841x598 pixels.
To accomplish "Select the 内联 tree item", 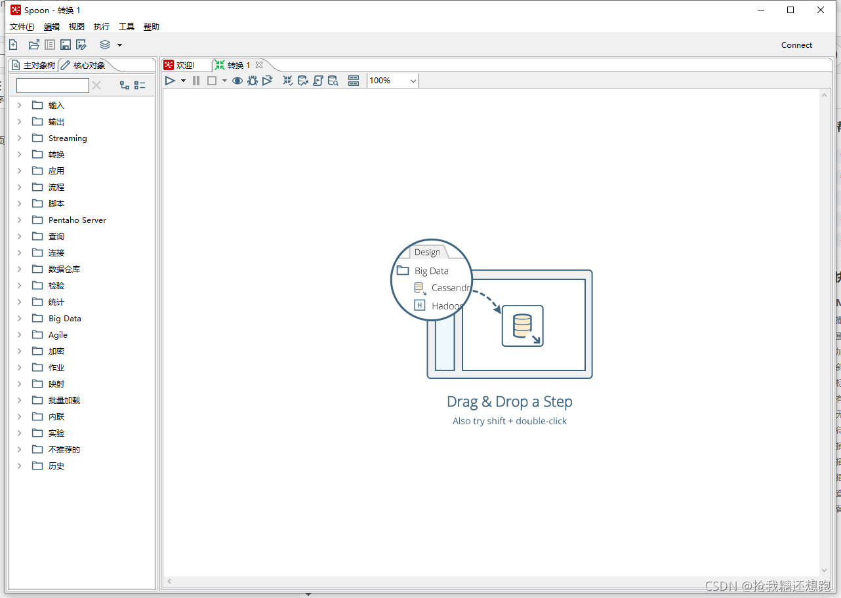I will click(56, 416).
